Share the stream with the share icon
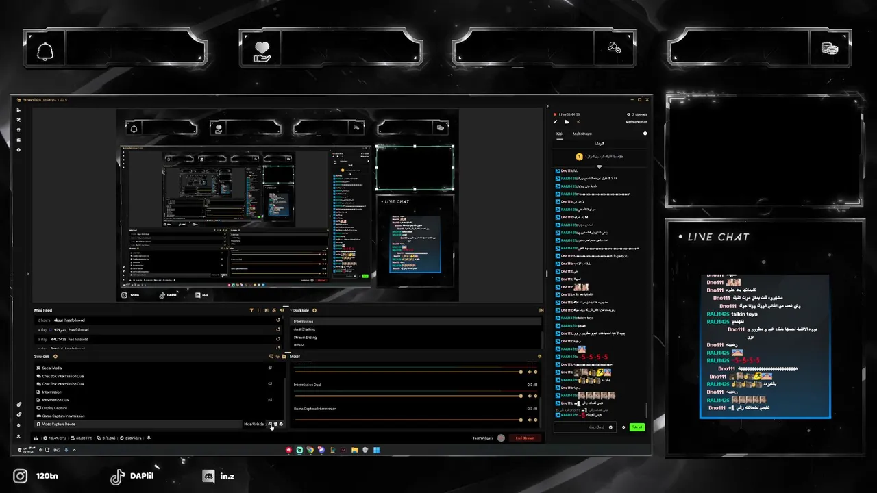Viewport: 877px width, 493px height. coord(578,122)
